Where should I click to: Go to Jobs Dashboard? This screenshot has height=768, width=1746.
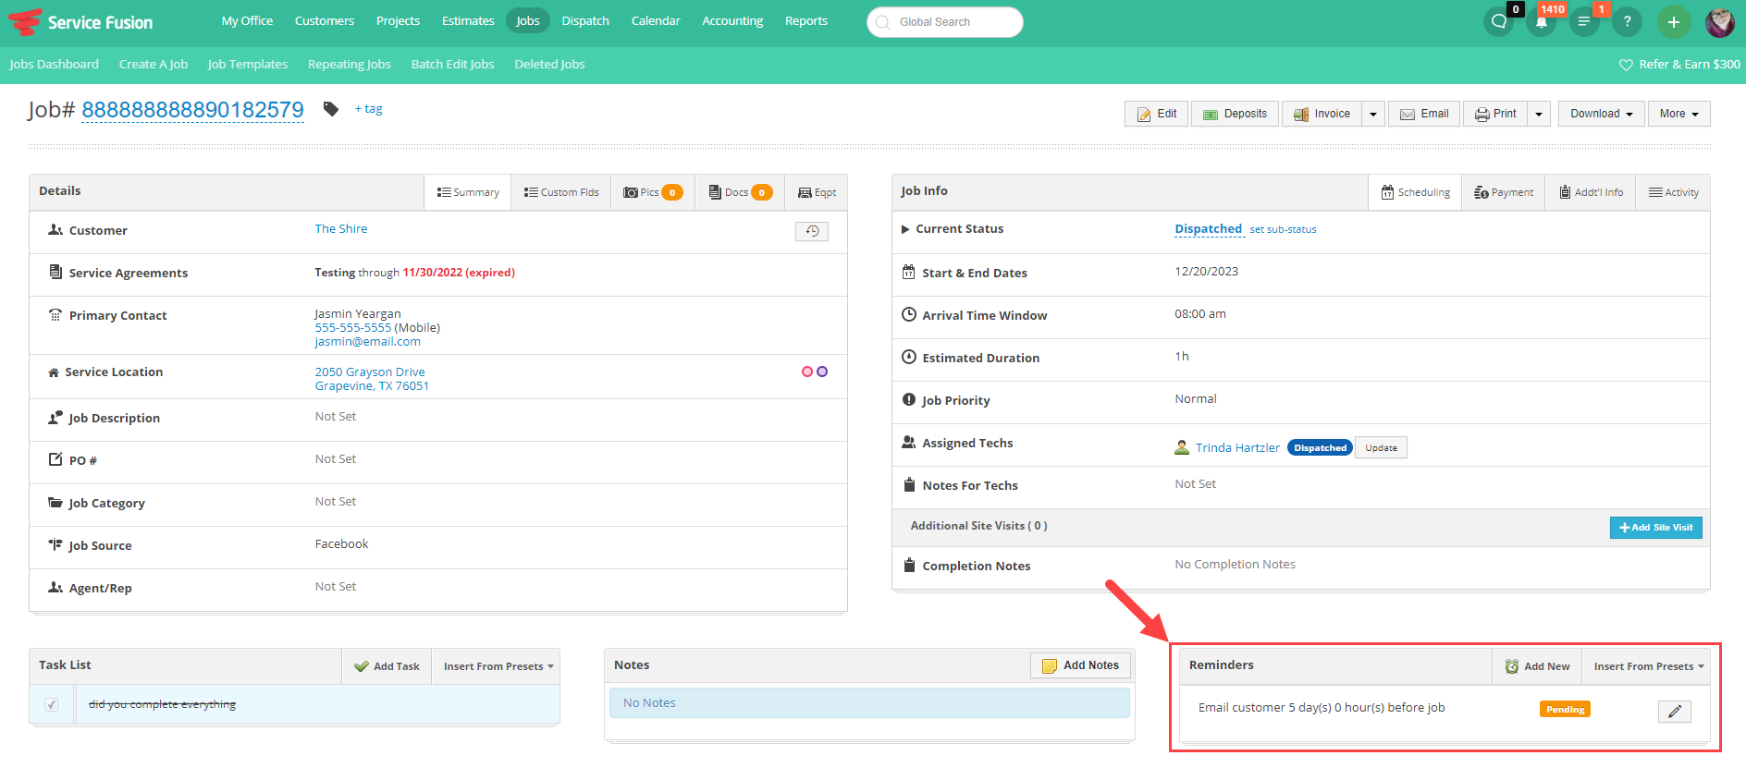(54, 65)
